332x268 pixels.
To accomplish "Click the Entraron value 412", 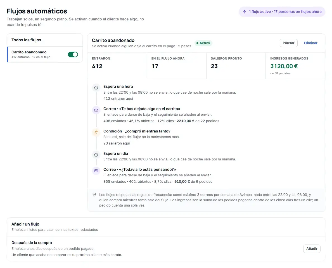I will point(97,66).
